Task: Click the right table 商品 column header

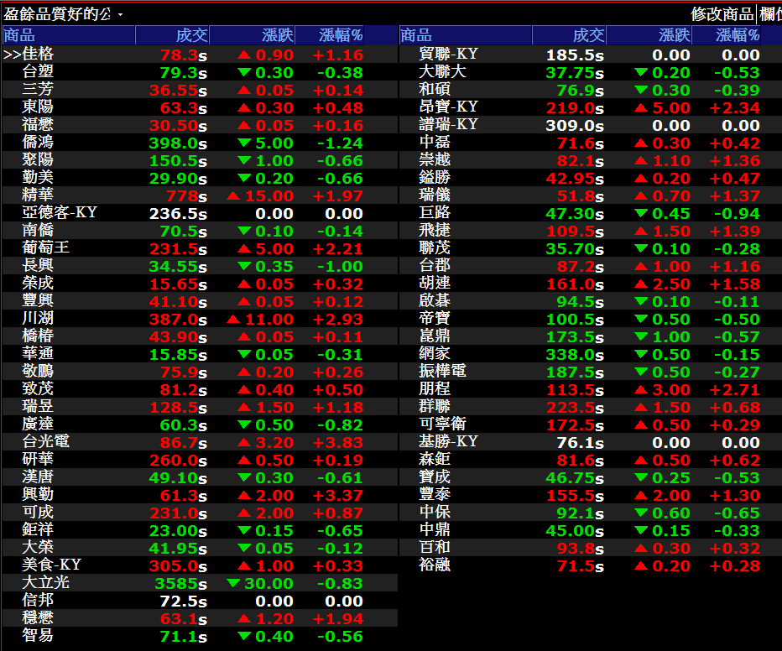Action: 416,35
